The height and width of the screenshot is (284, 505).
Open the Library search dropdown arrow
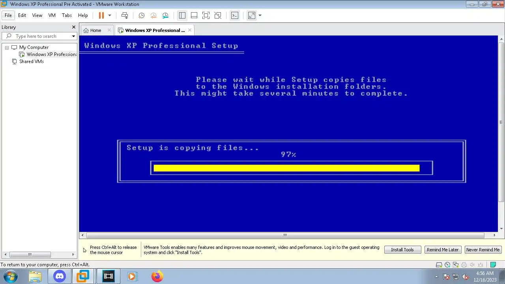(73, 36)
